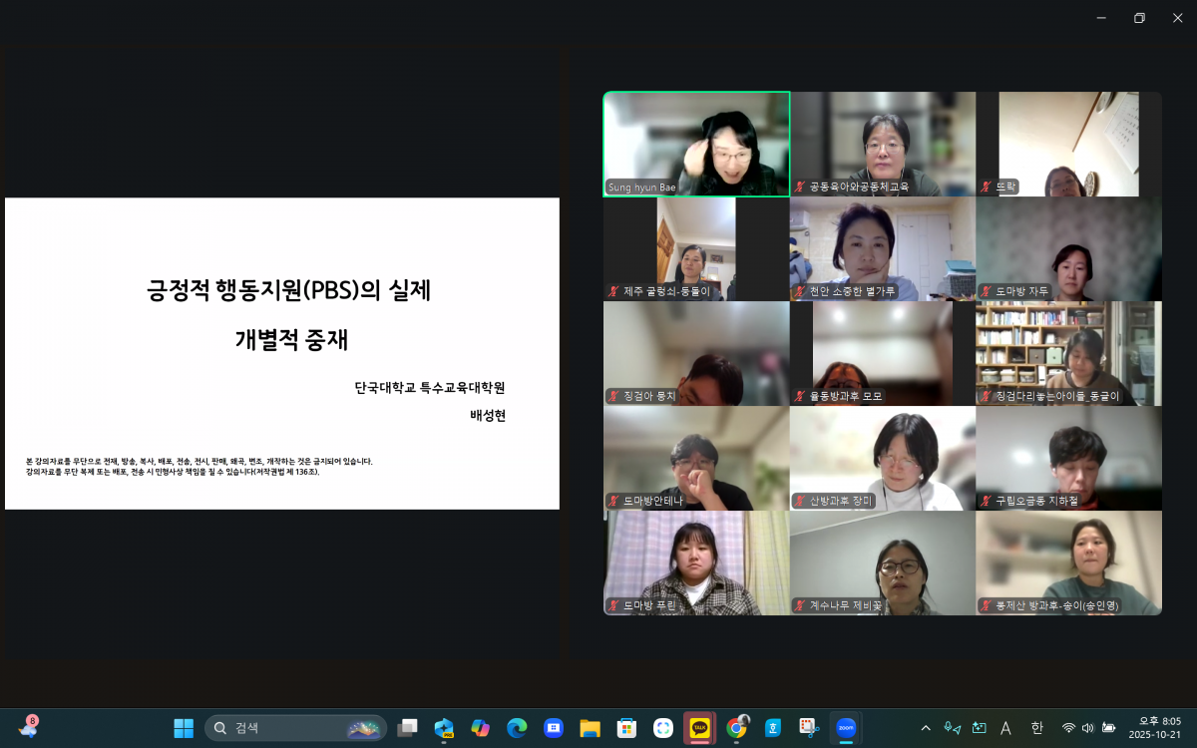This screenshot has height=748, width=1197.
Task: Open the Microsoft Store taskbar icon
Action: (x=626, y=728)
